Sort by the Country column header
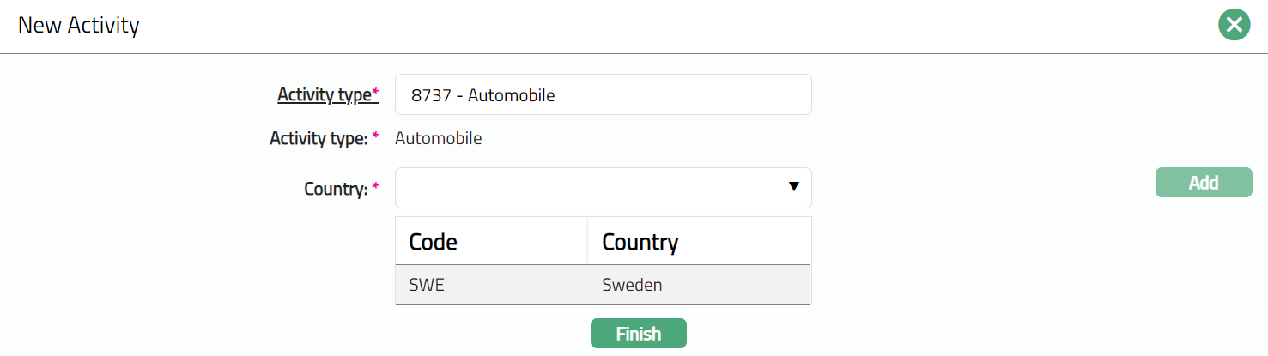 [640, 242]
